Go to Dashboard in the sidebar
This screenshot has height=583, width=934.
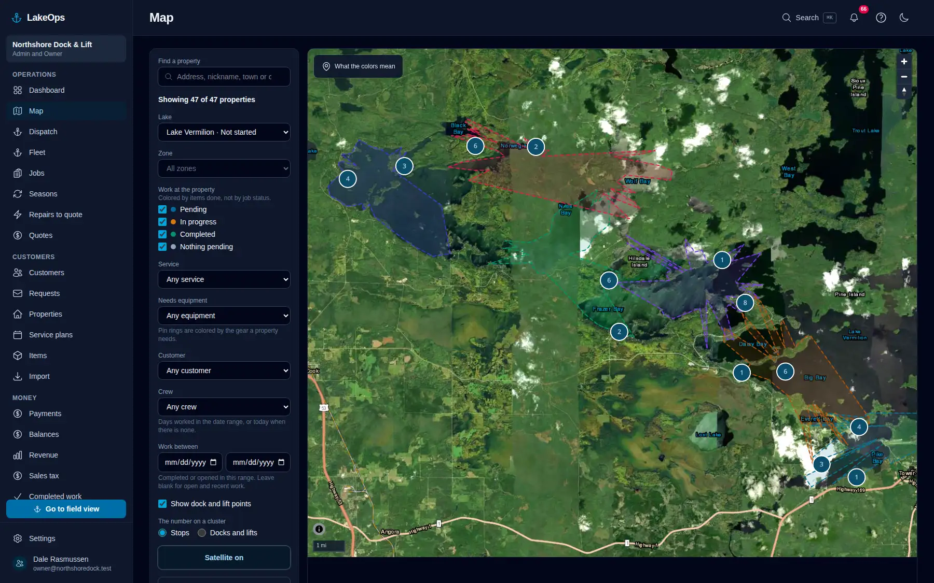click(x=66, y=90)
